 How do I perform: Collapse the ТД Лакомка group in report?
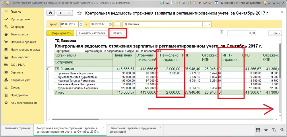tap(49, 69)
